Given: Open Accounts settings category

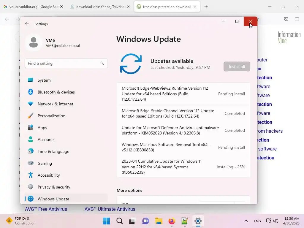Looking at the screenshot, I should (x=66, y=140).
